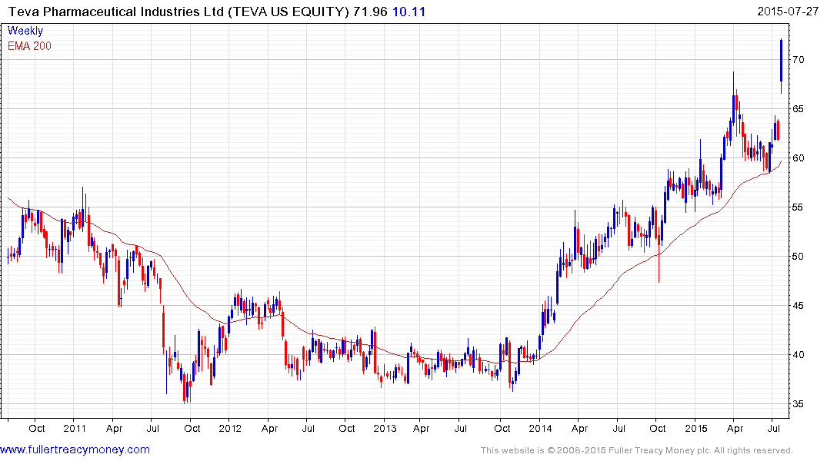Click the last price value 71.96

370,12
